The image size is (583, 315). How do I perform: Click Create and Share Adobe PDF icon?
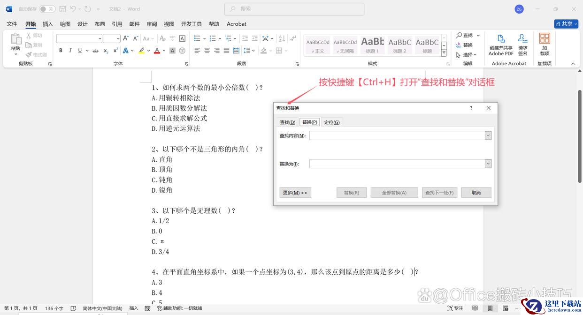tap(501, 45)
